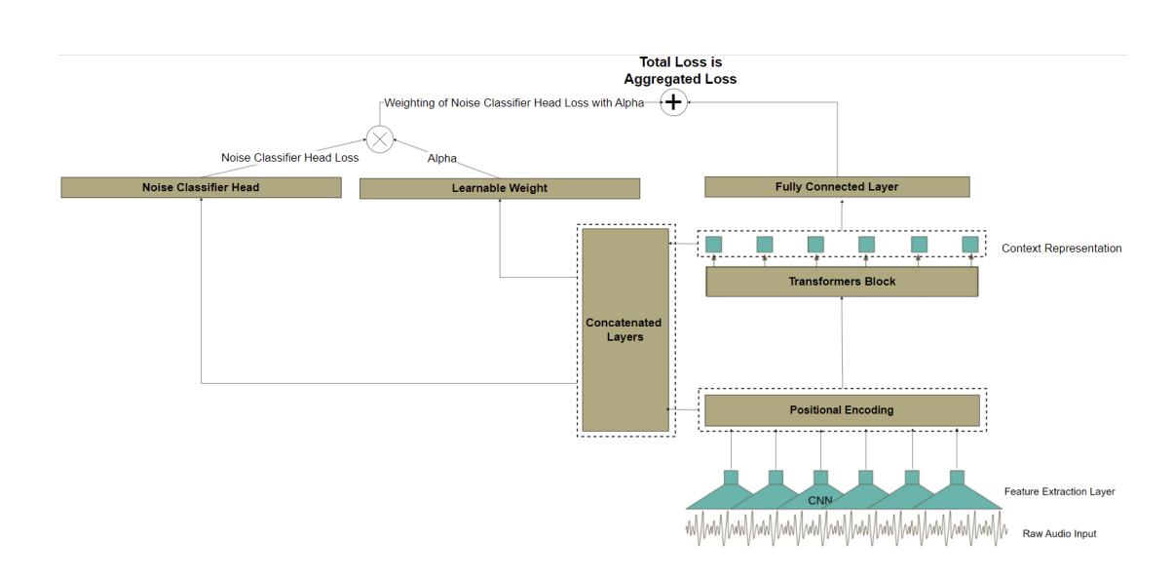Click the Raw Audio Input label
The image size is (1173, 577).
(x=1059, y=534)
